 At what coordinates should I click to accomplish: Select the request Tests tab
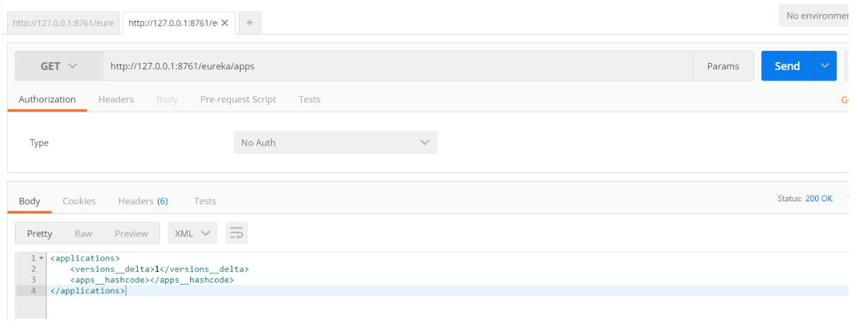[309, 100]
